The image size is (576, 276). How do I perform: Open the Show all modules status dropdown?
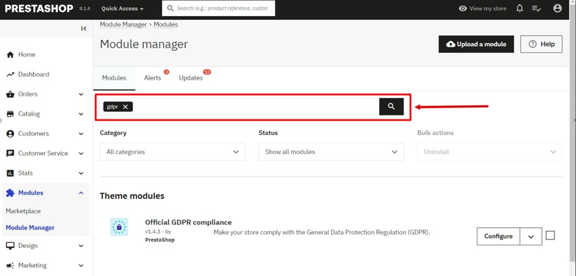click(x=331, y=152)
